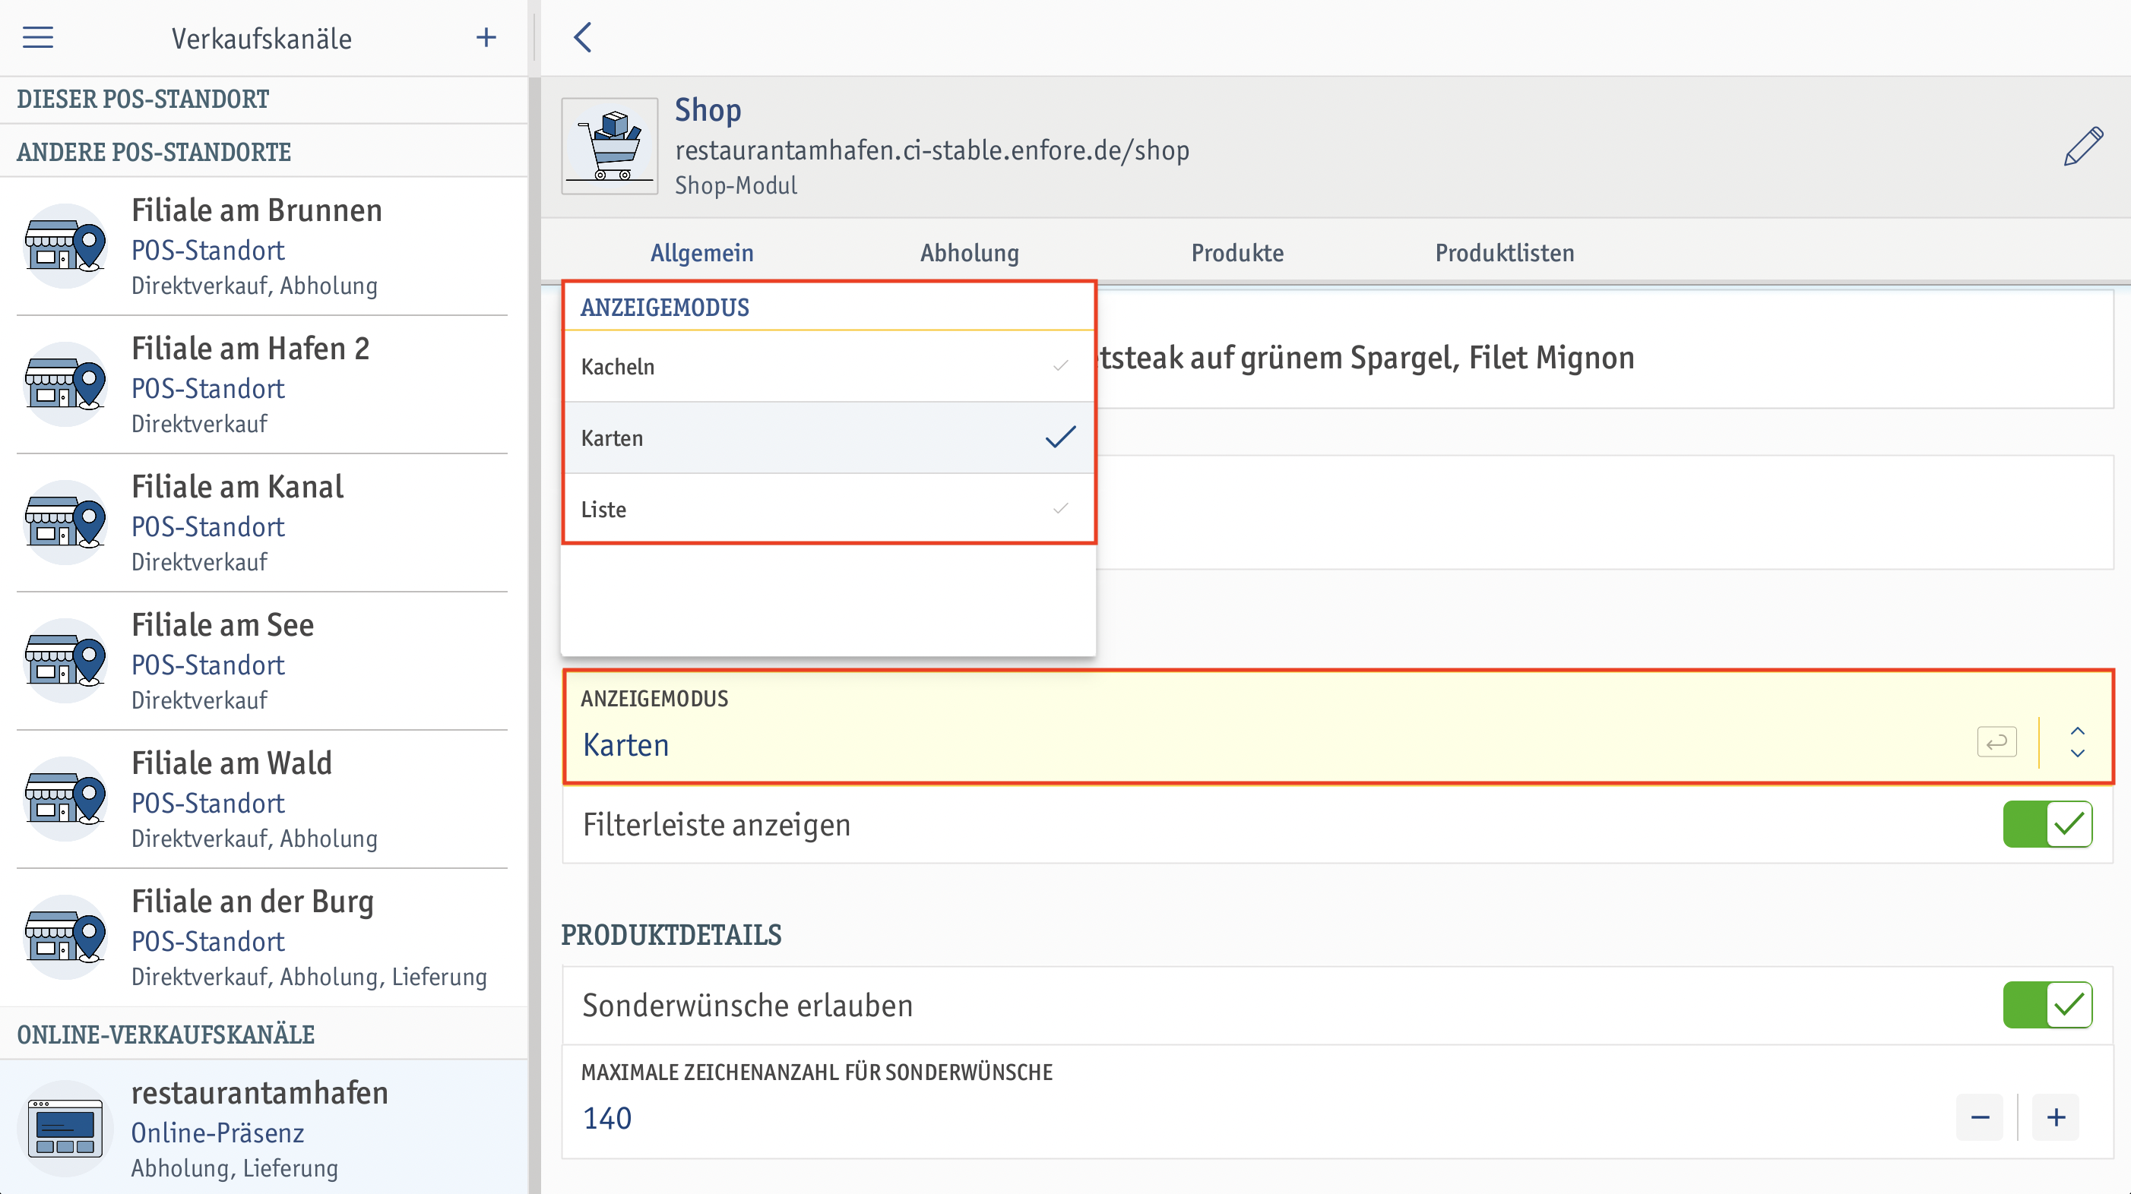Open restaurantamhafen title
Screen dimensions: 2131x1194
(x=260, y=1092)
